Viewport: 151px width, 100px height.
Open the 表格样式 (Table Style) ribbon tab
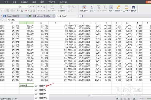(24, 2)
